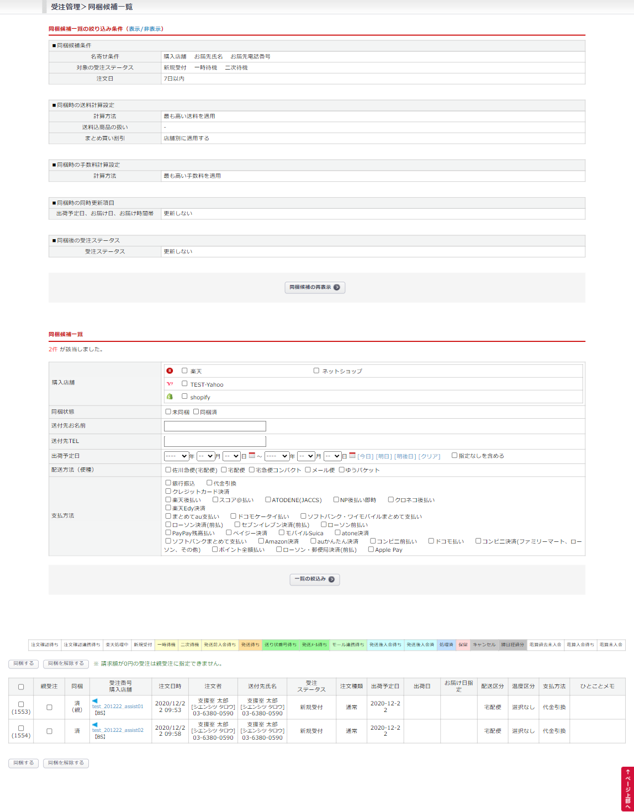Switch to the 処理済 status tab
This screenshot has width=634, height=812.
pos(446,645)
